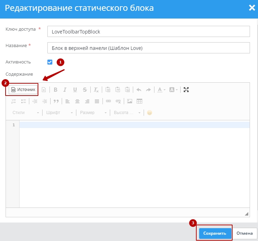The image size is (258, 241).
Task: Click the blockquote icon
Action: (x=56, y=101)
